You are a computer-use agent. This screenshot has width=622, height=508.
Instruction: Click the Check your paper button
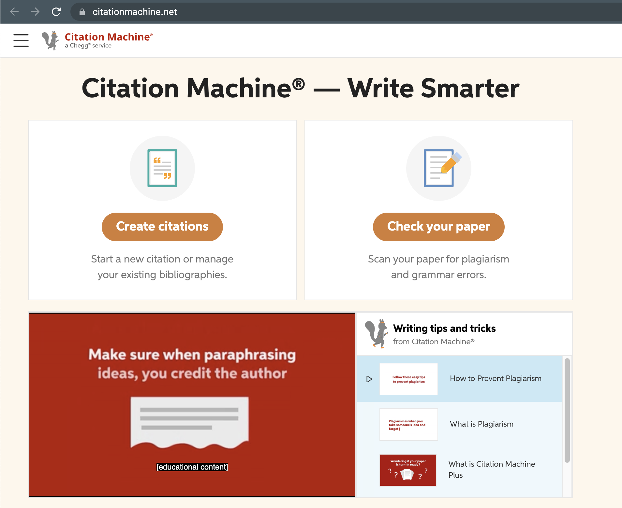pyautogui.click(x=439, y=227)
